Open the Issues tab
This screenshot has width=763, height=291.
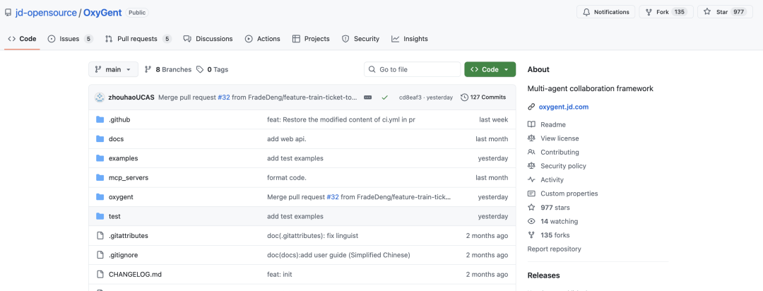click(x=71, y=39)
